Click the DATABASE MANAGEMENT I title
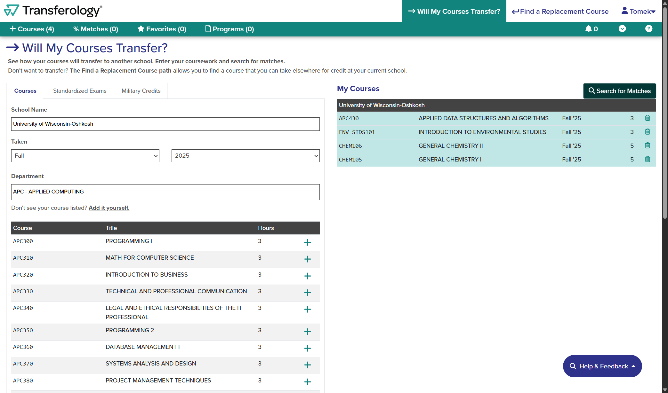This screenshot has height=393, width=668. (143, 347)
